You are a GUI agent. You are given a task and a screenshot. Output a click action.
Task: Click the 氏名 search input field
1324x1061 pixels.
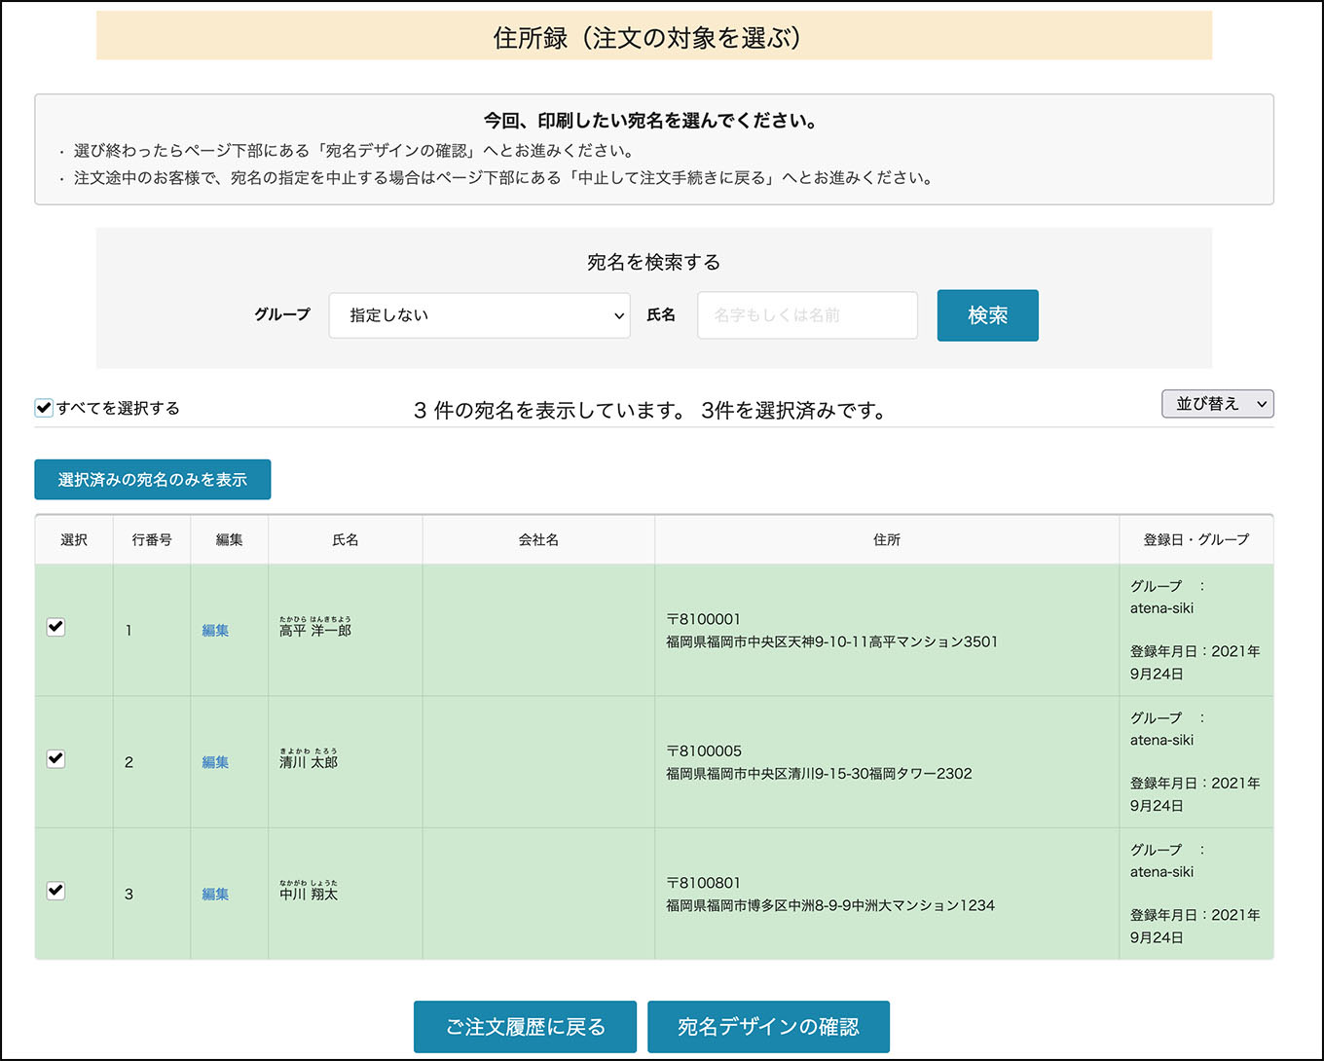(807, 315)
